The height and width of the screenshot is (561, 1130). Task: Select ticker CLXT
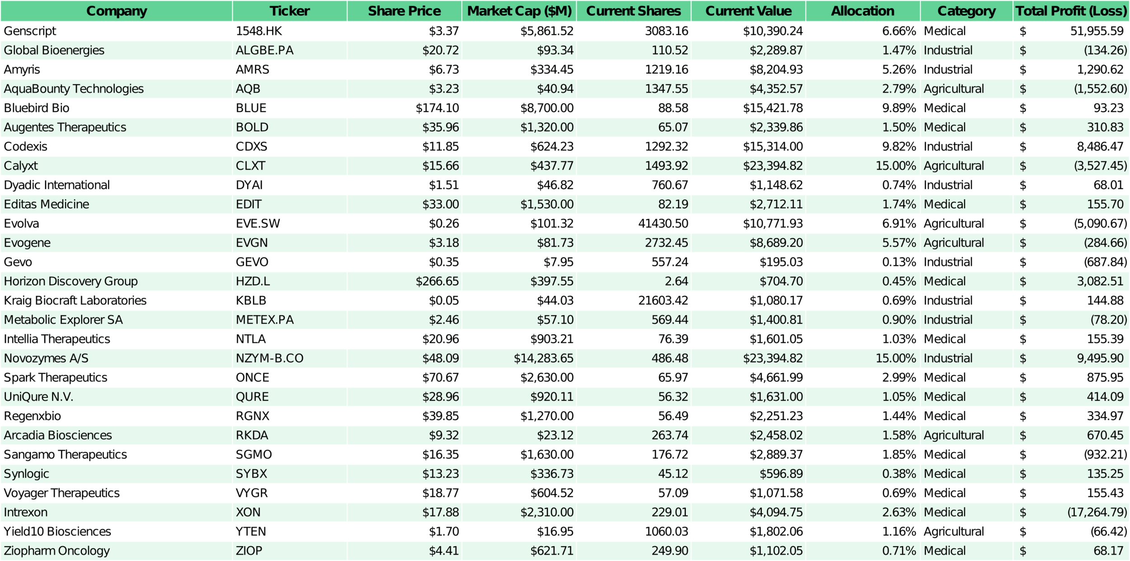click(290, 166)
